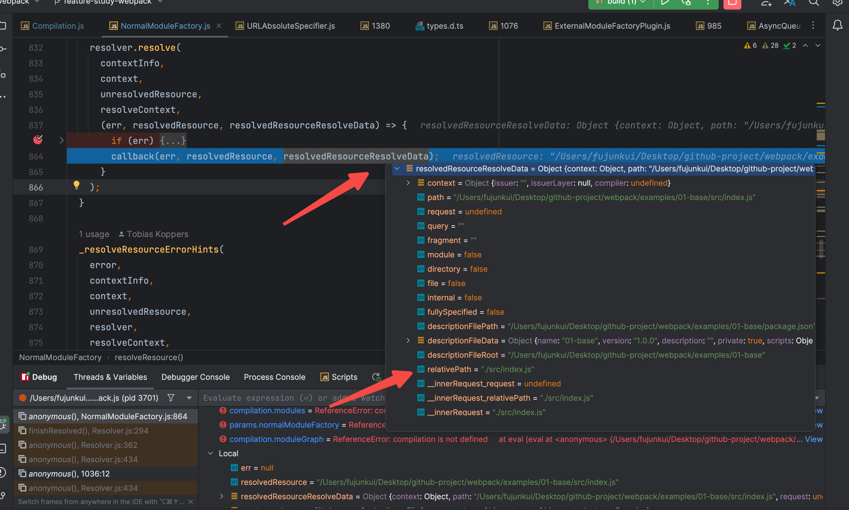
Task: Click the next highlighted error down arrow
Action: click(x=818, y=45)
